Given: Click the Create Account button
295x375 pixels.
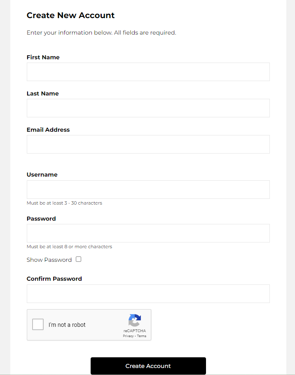Looking at the screenshot, I should 148,366.
